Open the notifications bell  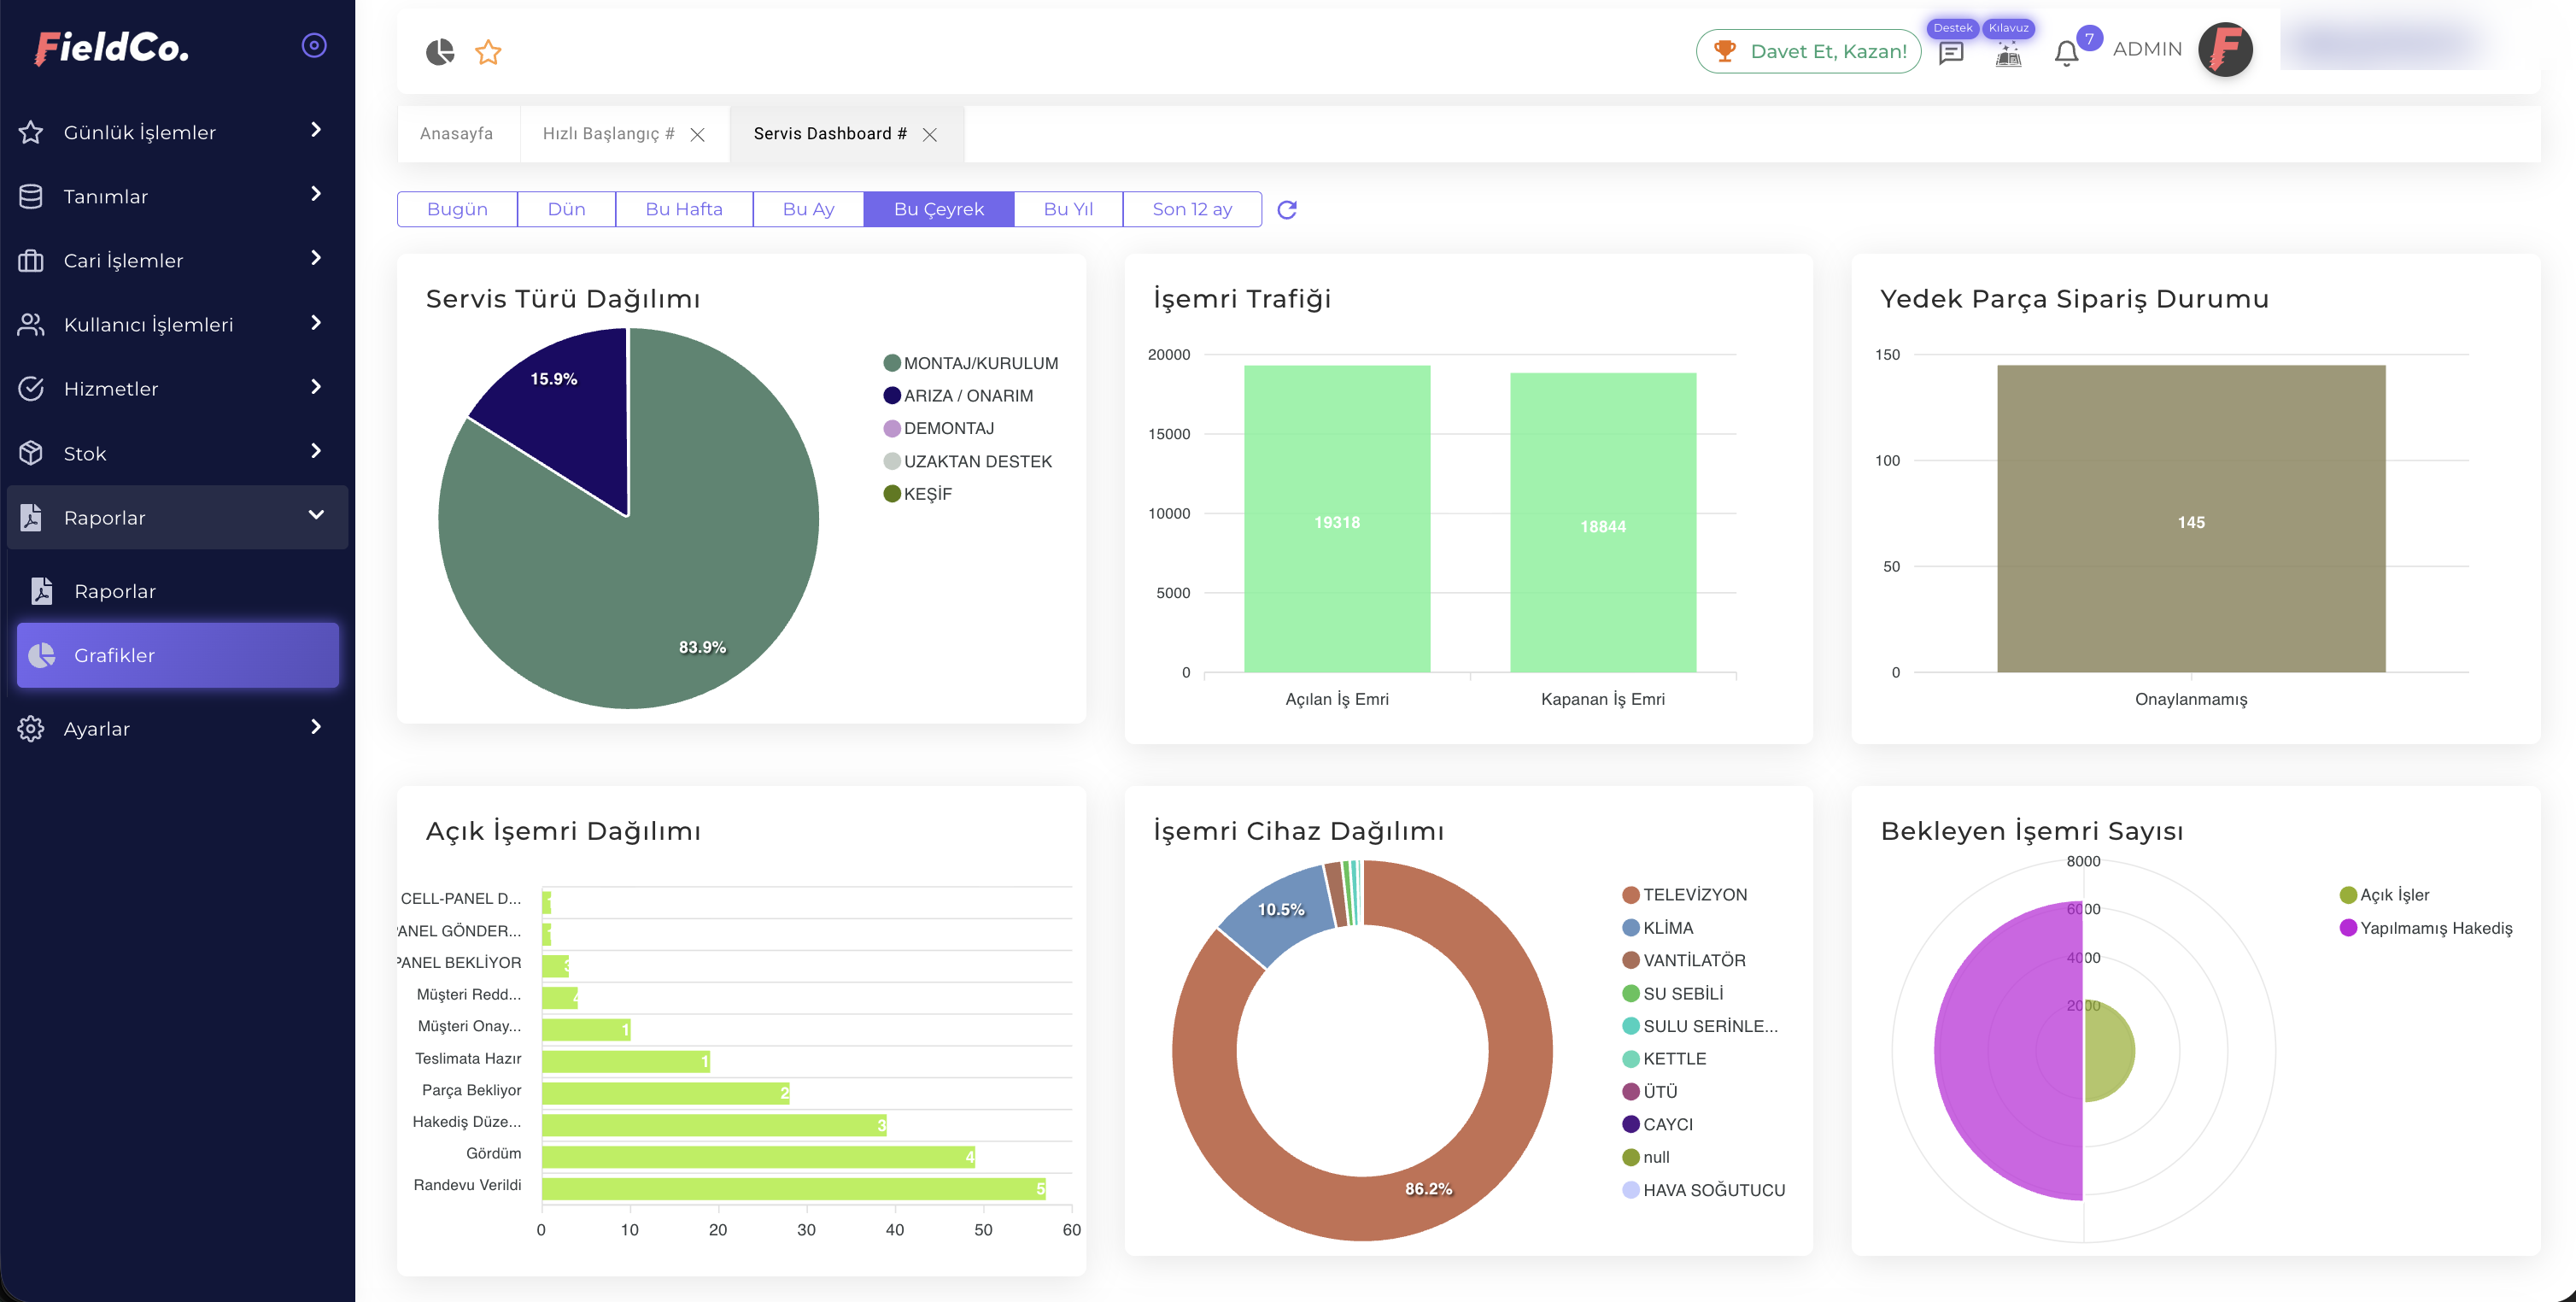coord(2066,53)
